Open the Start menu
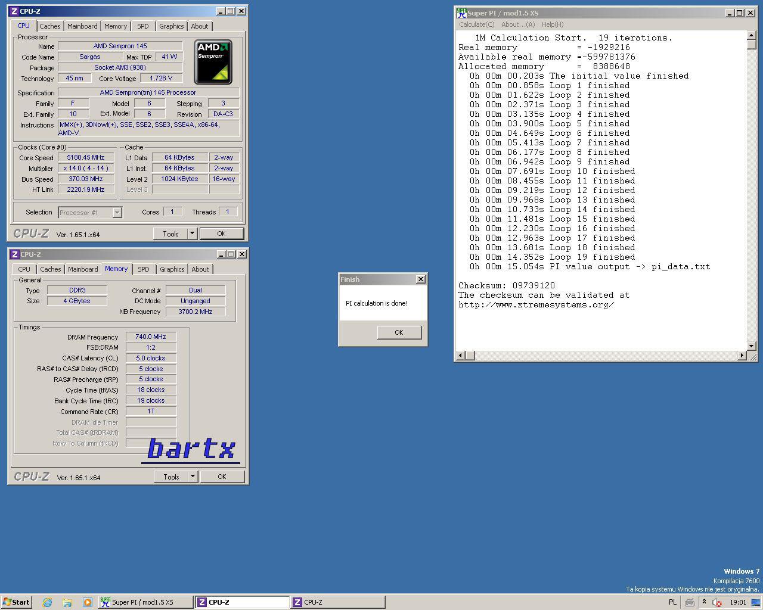Viewport: 763px width, 610px height. pos(16,602)
